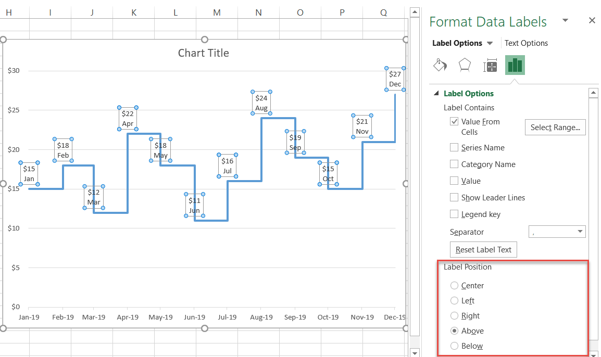This screenshot has width=601, height=357.
Task: Enable Show Leader Lines checkbox
Action: tap(454, 198)
